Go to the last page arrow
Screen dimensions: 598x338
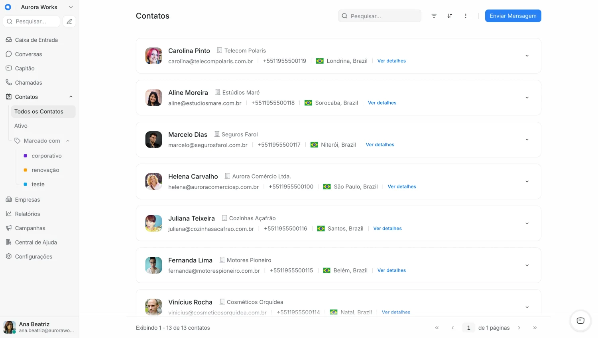click(535, 328)
